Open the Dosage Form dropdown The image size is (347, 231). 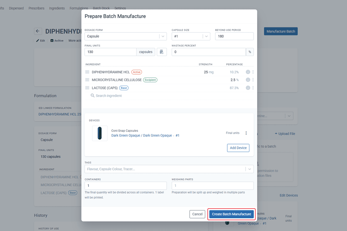click(x=126, y=36)
